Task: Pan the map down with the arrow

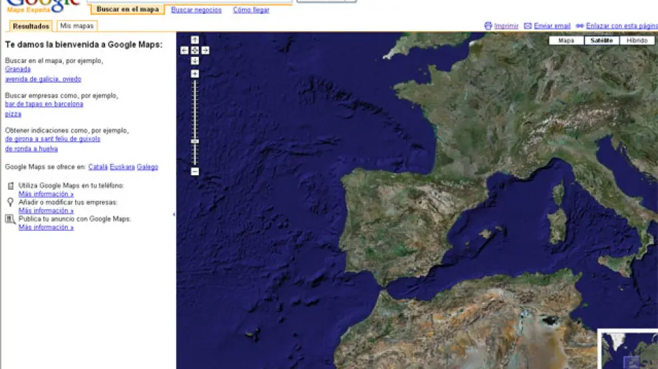Action: [195, 61]
